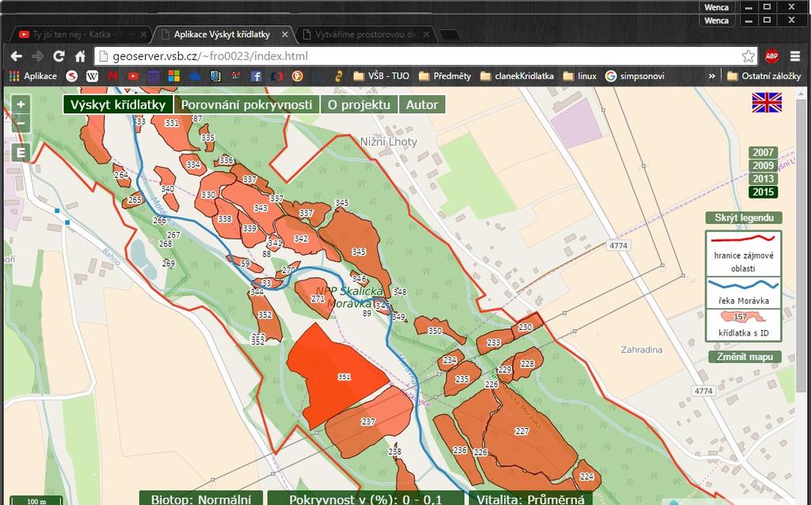Click the Nižní Lhoty place label
The height and width of the screenshot is (505, 811).
pyautogui.click(x=388, y=142)
